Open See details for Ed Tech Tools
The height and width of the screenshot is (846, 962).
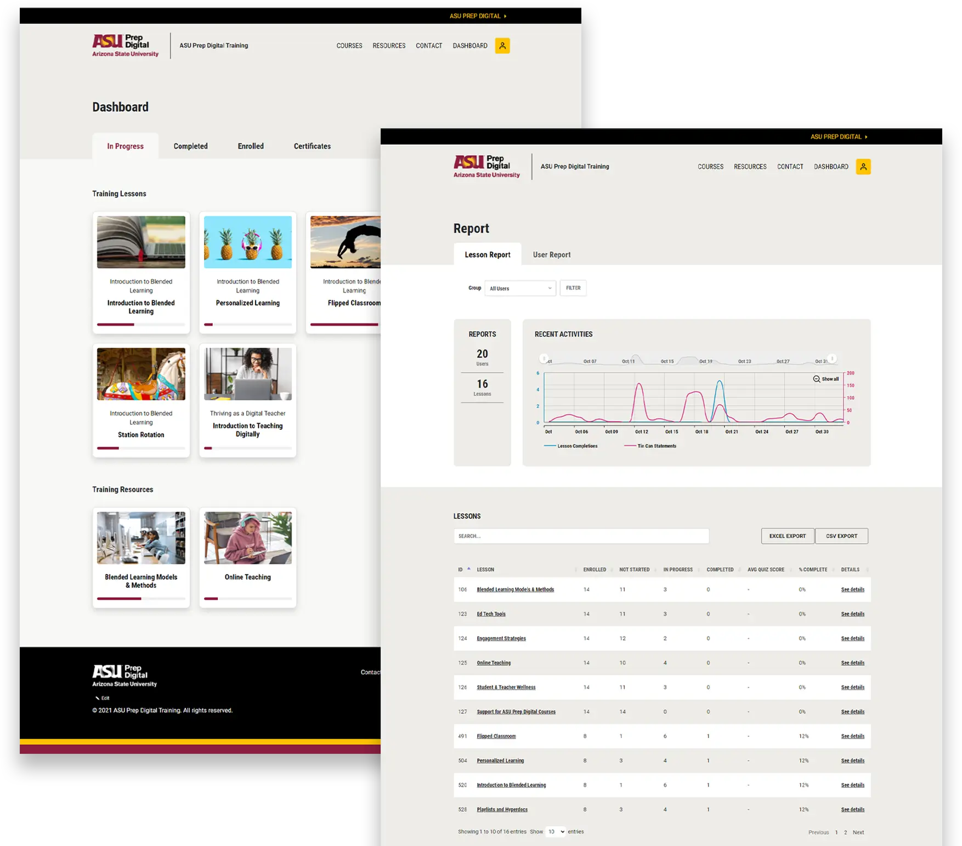pos(852,614)
